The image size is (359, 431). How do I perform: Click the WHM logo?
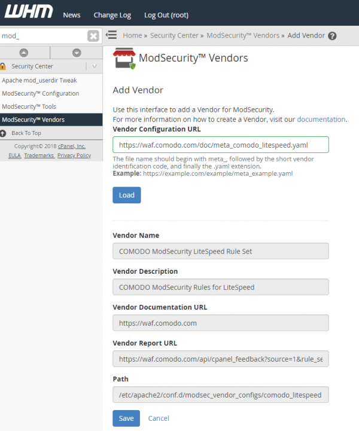[x=28, y=12]
